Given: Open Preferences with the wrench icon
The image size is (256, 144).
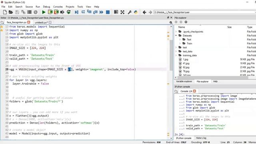Looking at the screenshot, I should coord(130,12).
